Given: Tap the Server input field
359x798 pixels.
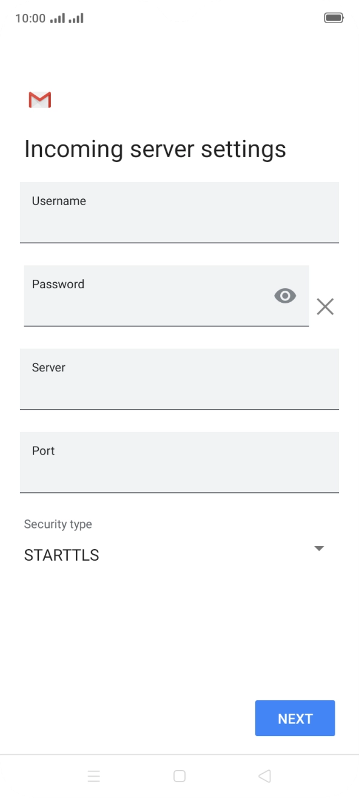Looking at the screenshot, I should [x=180, y=379].
